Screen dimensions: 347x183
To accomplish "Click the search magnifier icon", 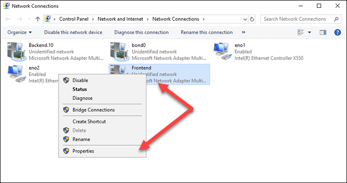I will pyautogui.click(x=336, y=19).
